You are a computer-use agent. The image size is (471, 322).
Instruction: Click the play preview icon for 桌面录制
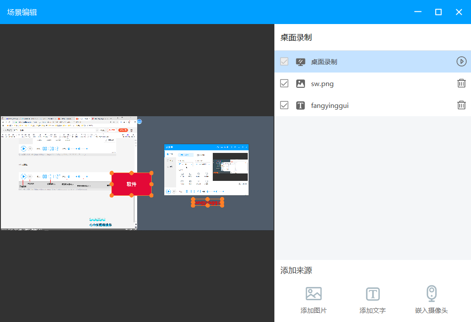pos(461,62)
